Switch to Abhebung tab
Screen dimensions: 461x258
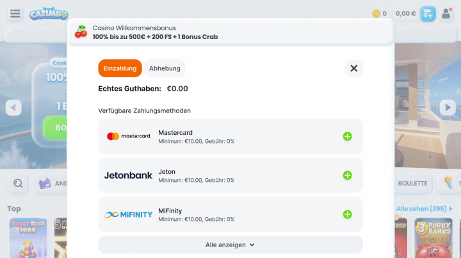coord(165,68)
